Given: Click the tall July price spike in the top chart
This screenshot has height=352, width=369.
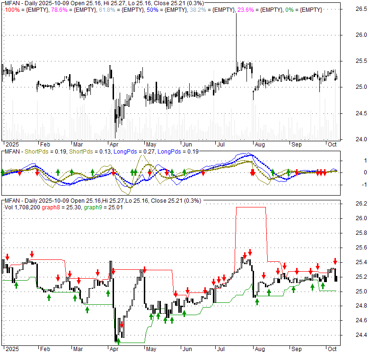Looking at the screenshot, I should pos(236,38).
